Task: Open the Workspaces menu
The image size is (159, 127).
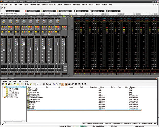Action: (x=76, y=4)
